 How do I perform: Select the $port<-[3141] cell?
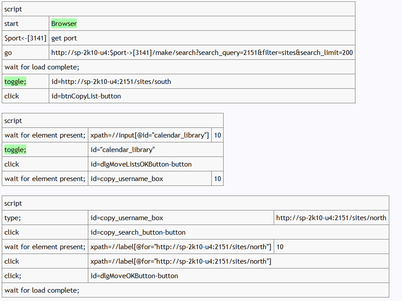pyautogui.click(x=25, y=38)
